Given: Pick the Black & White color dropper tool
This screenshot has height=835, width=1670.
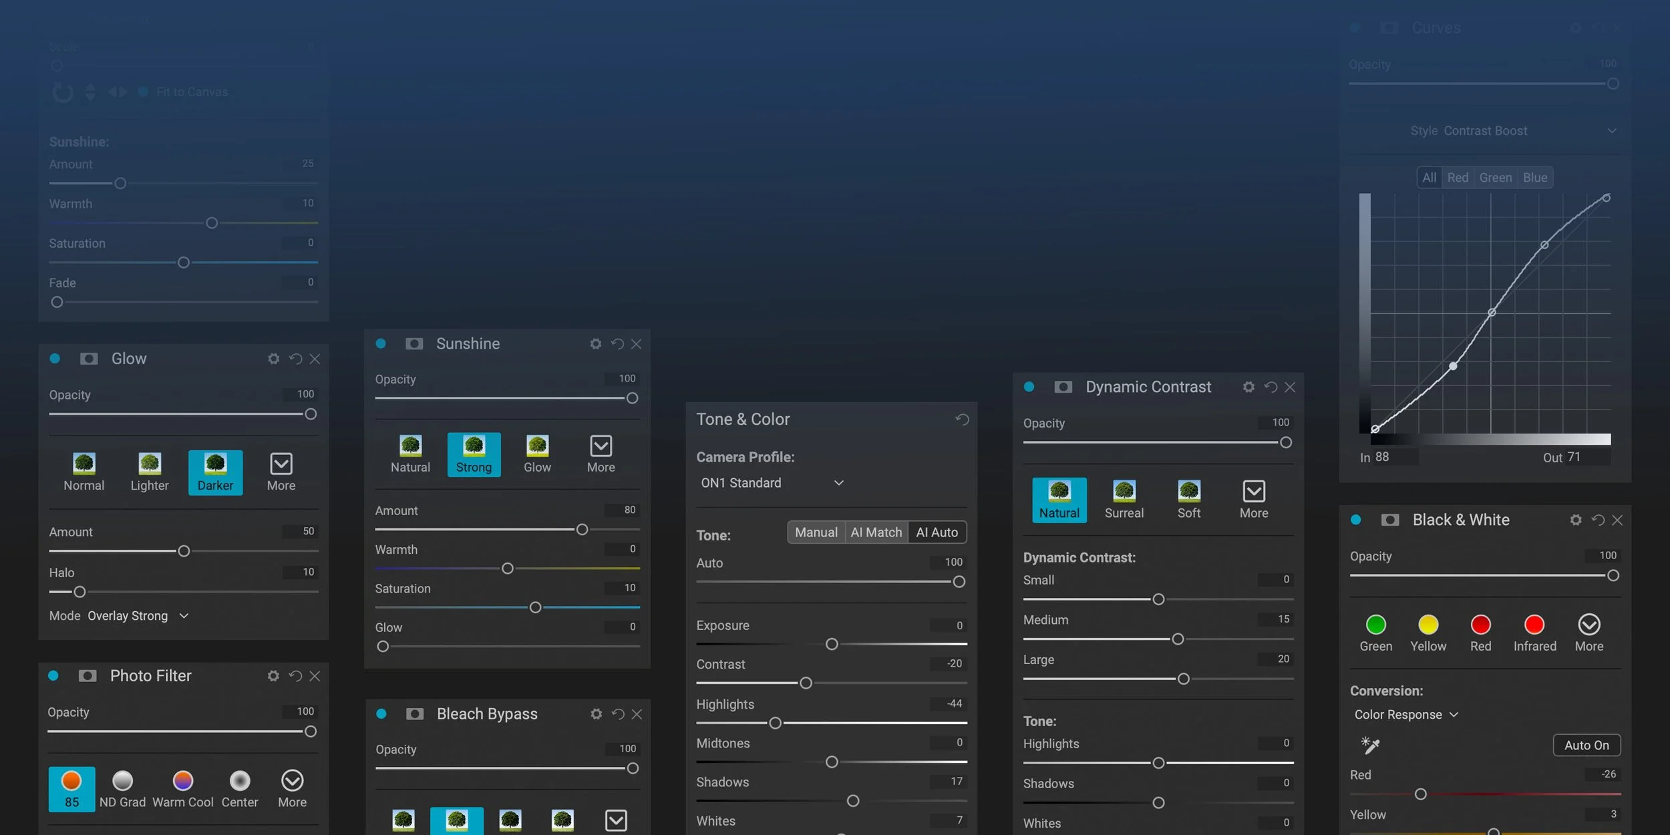Looking at the screenshot, I should (1370, 745).
